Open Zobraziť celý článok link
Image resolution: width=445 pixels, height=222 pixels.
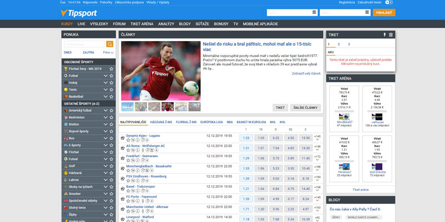pyautogui.click(x=306, y=73)
